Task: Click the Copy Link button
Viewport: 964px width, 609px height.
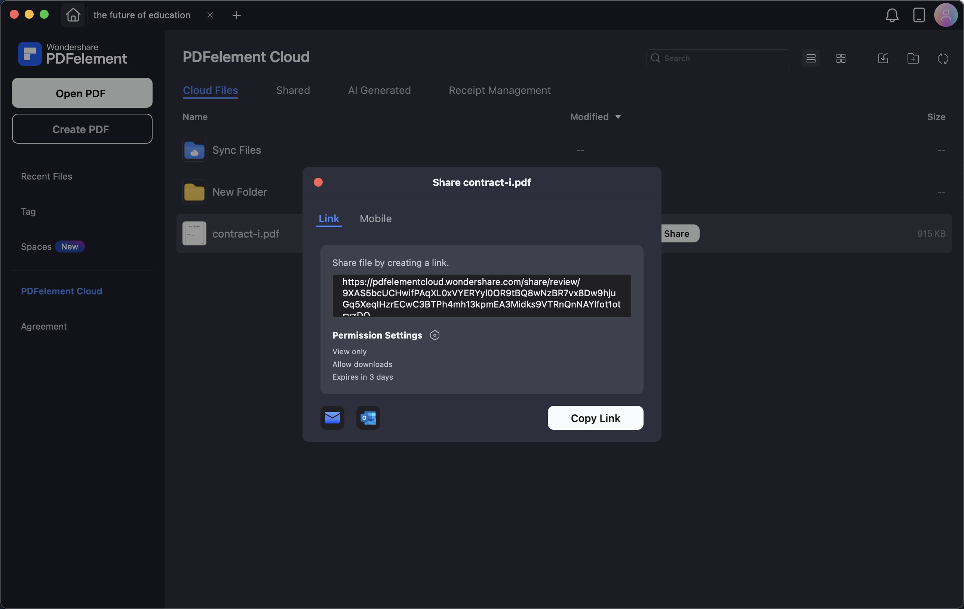Action: click(x=595, y=417)
